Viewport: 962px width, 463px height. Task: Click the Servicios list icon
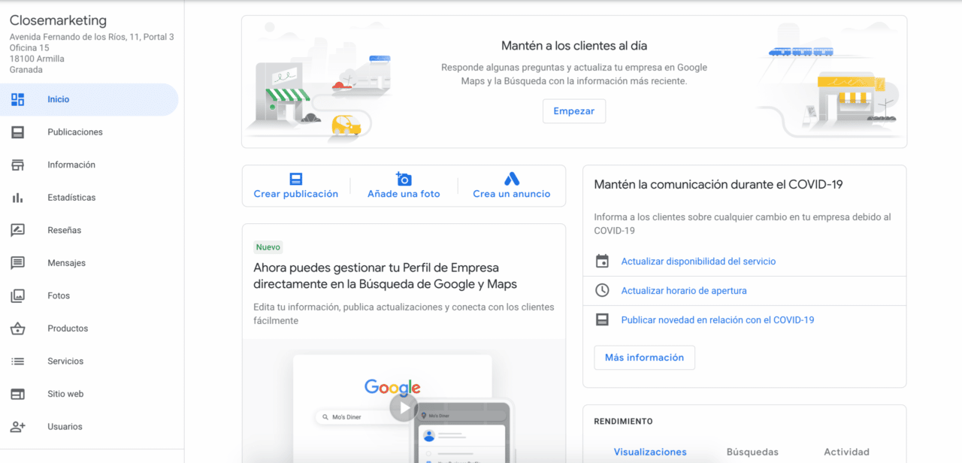[18, 361]
